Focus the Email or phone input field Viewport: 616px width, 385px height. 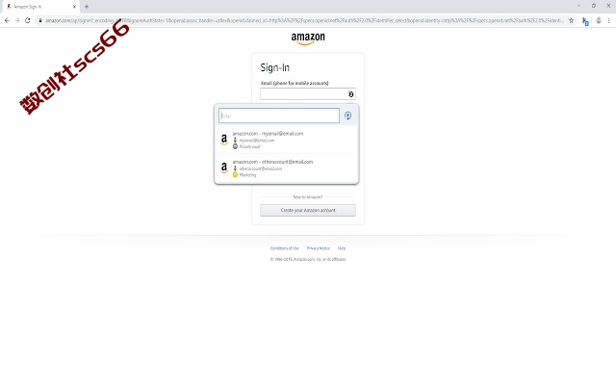pyautogui.click(x=308, y=94)
